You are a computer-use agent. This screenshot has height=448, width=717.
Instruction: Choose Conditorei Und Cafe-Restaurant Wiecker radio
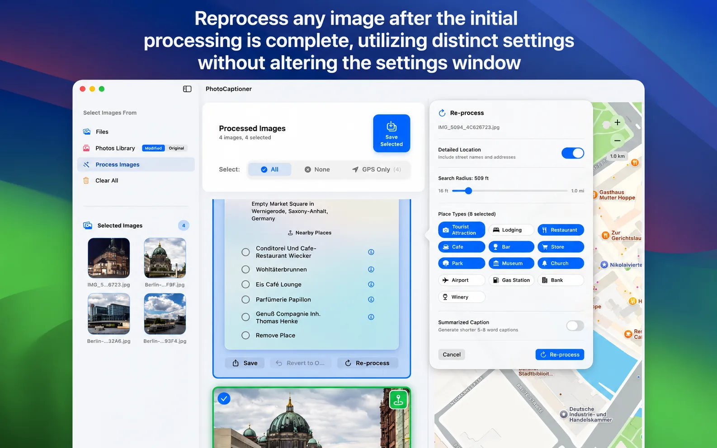(x=245, y=252)
